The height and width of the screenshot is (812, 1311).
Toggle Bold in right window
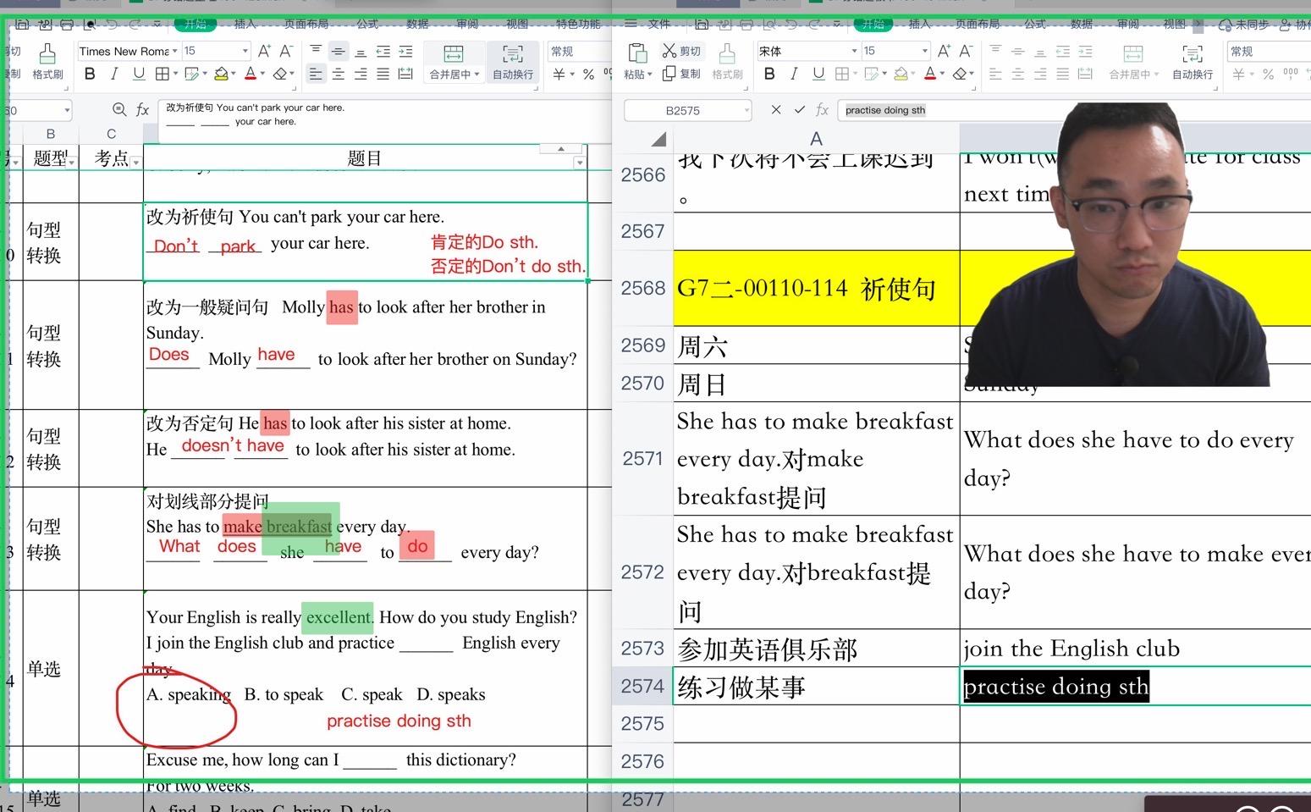tap(769, 75)
